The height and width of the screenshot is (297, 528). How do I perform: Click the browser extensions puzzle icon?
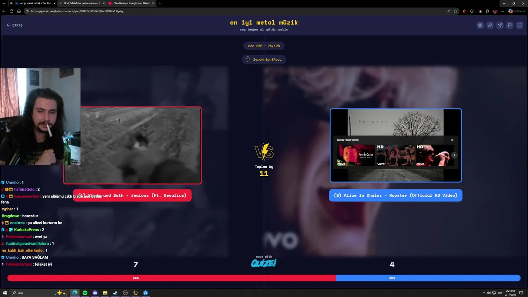point(472,11)
